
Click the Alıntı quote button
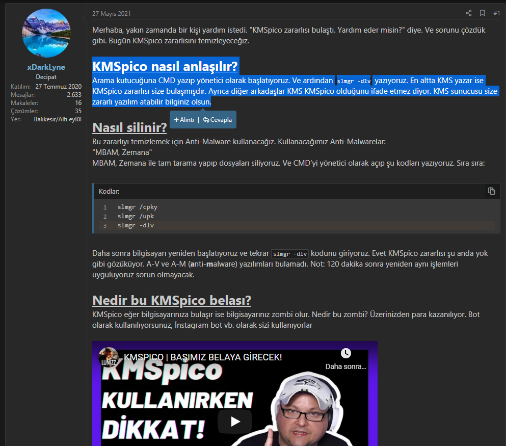184,120
